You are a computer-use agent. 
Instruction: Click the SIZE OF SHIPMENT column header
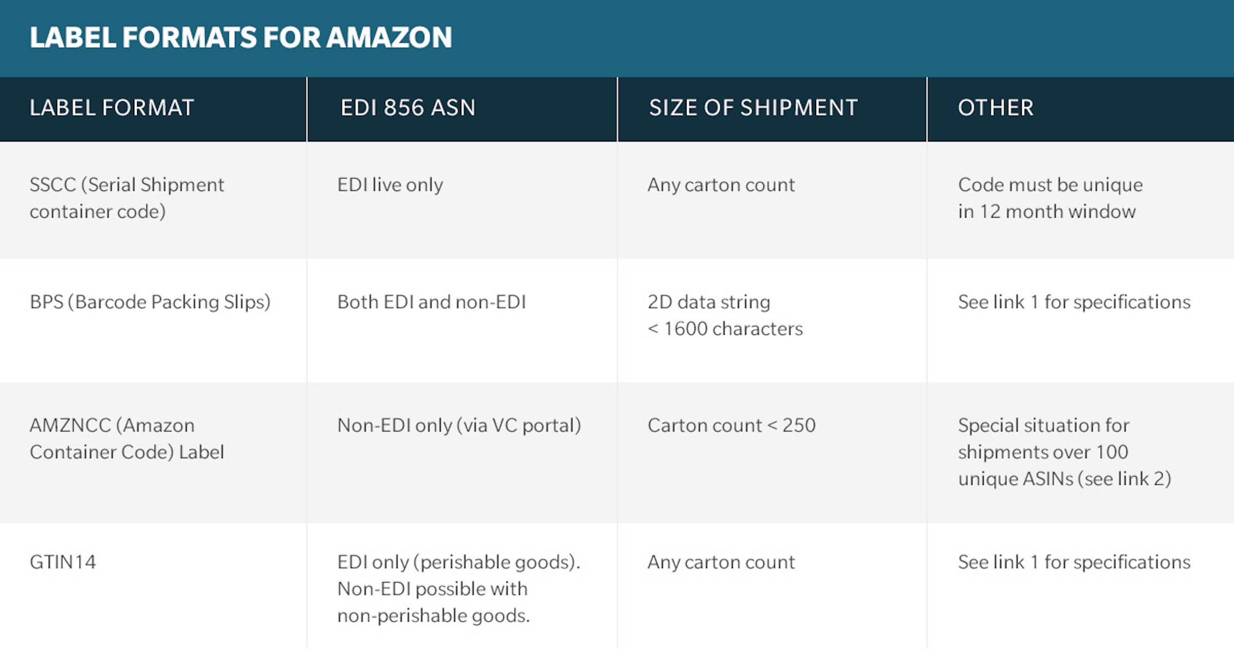[754, 108]
